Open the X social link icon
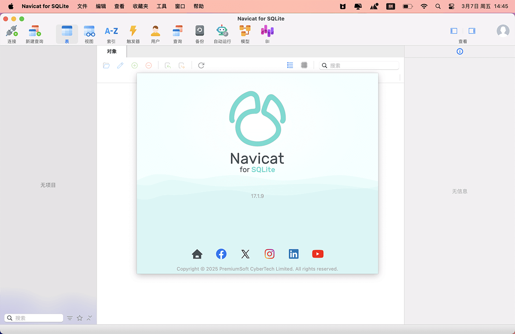515x334 pixels. coord(245,254)
